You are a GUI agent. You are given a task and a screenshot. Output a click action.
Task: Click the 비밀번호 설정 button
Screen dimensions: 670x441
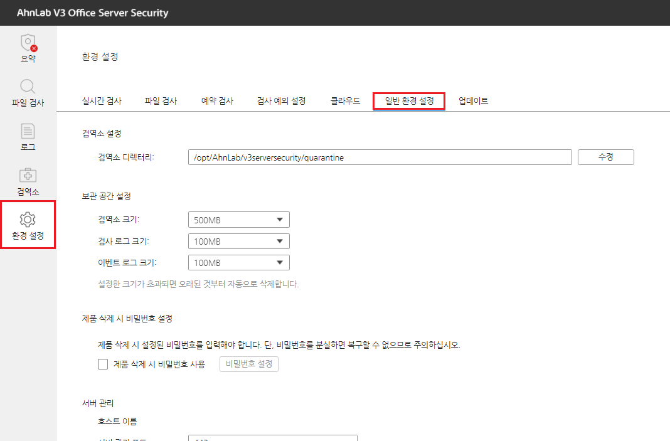[249, 364]
